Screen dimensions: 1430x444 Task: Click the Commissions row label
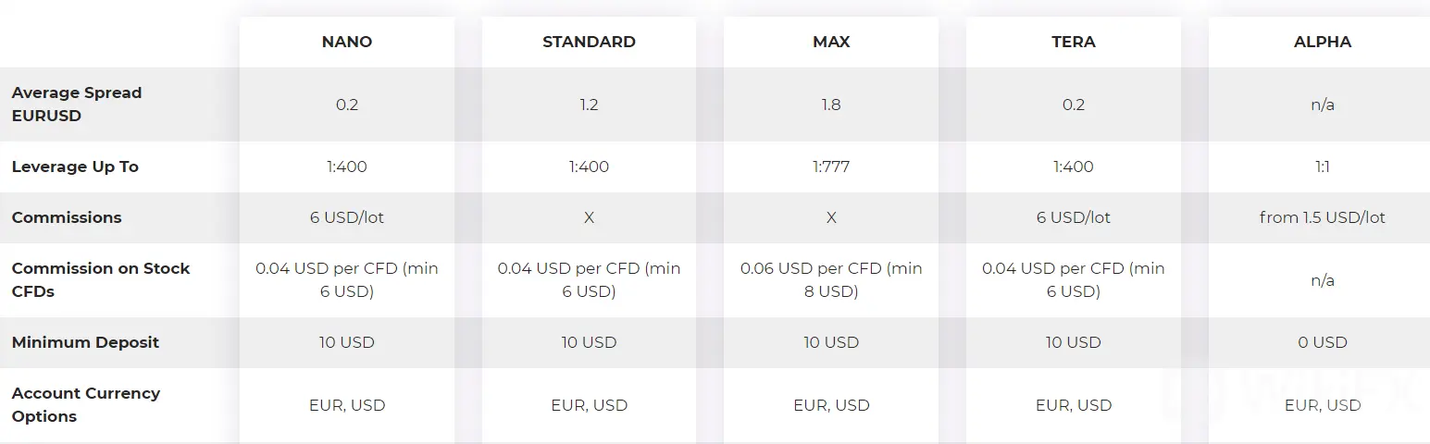[x=67, y=217]
